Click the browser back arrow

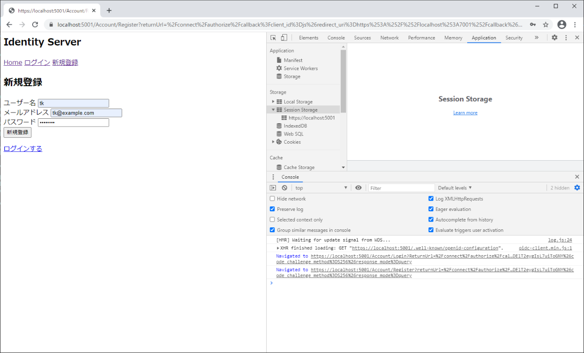point(9,24)
